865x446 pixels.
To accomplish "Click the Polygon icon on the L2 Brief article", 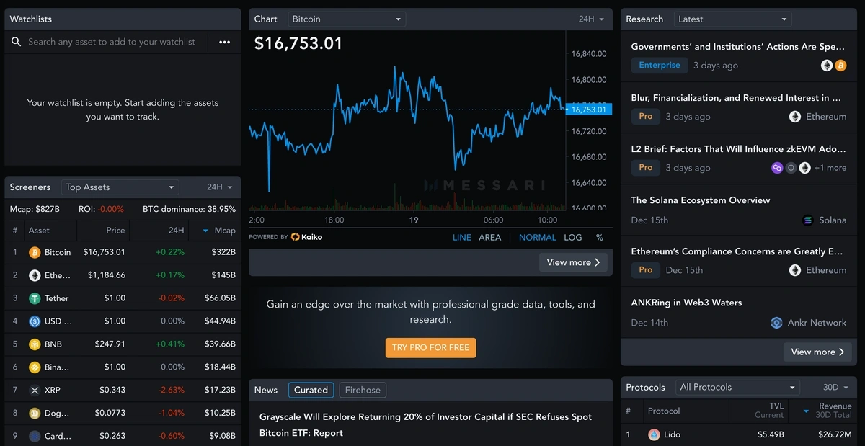I will pyautogui.click(x=777, y=167).
